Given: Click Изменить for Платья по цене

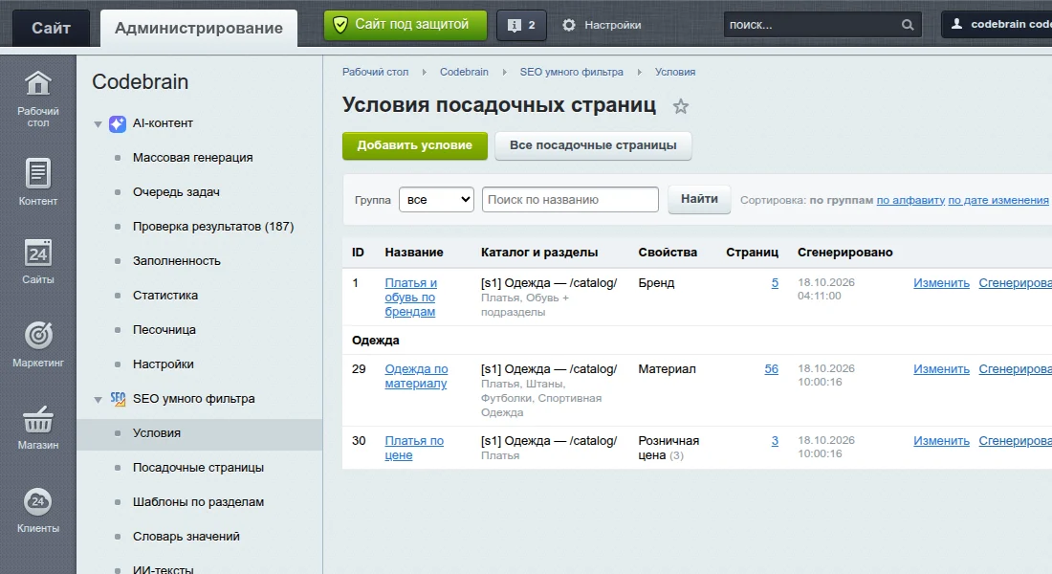Looking at the screenshot, I should (941, 441).
